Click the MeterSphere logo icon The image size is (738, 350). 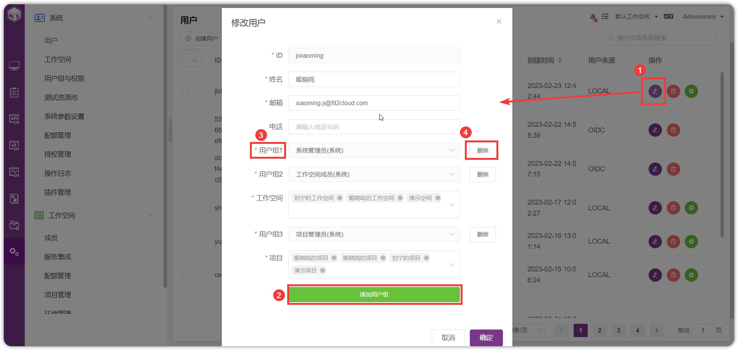[x=14, y=15]
